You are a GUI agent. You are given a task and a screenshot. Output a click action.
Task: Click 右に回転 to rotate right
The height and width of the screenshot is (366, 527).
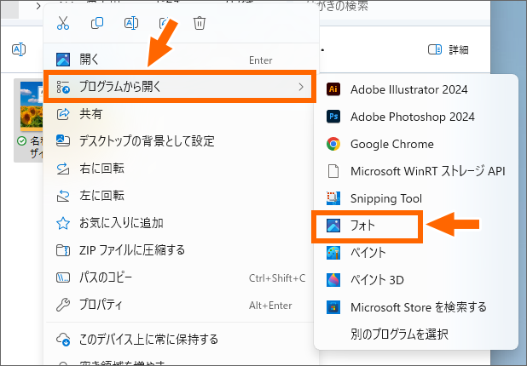click(x=181, y=168)
